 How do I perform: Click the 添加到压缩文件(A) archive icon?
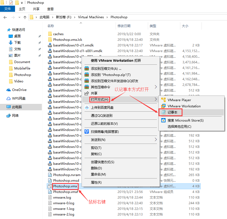pyautogui.click(x=87, y=68)
